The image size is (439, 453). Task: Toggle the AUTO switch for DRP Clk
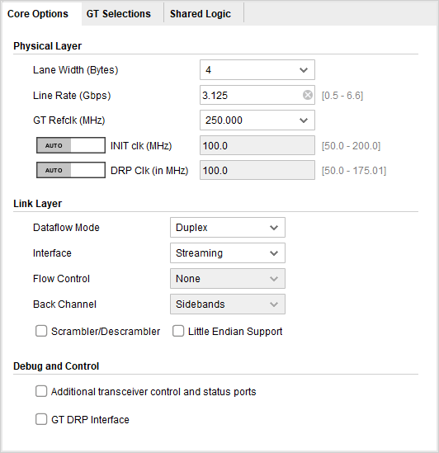click(x=71, y=170)
